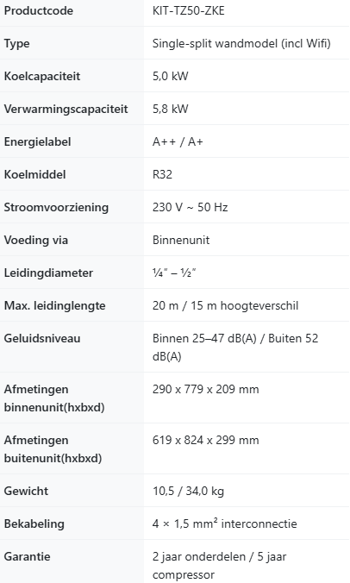Screen dimensions: 350x583
Task: Select the 5,8 kW heating capacity value
Action: tap(170, 109)
